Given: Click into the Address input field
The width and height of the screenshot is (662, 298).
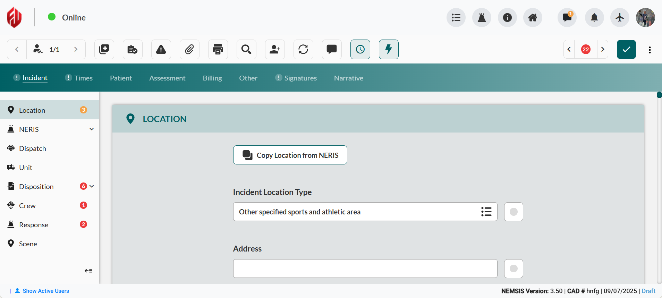Looking at the screenshot, I should tap(365, 269).
